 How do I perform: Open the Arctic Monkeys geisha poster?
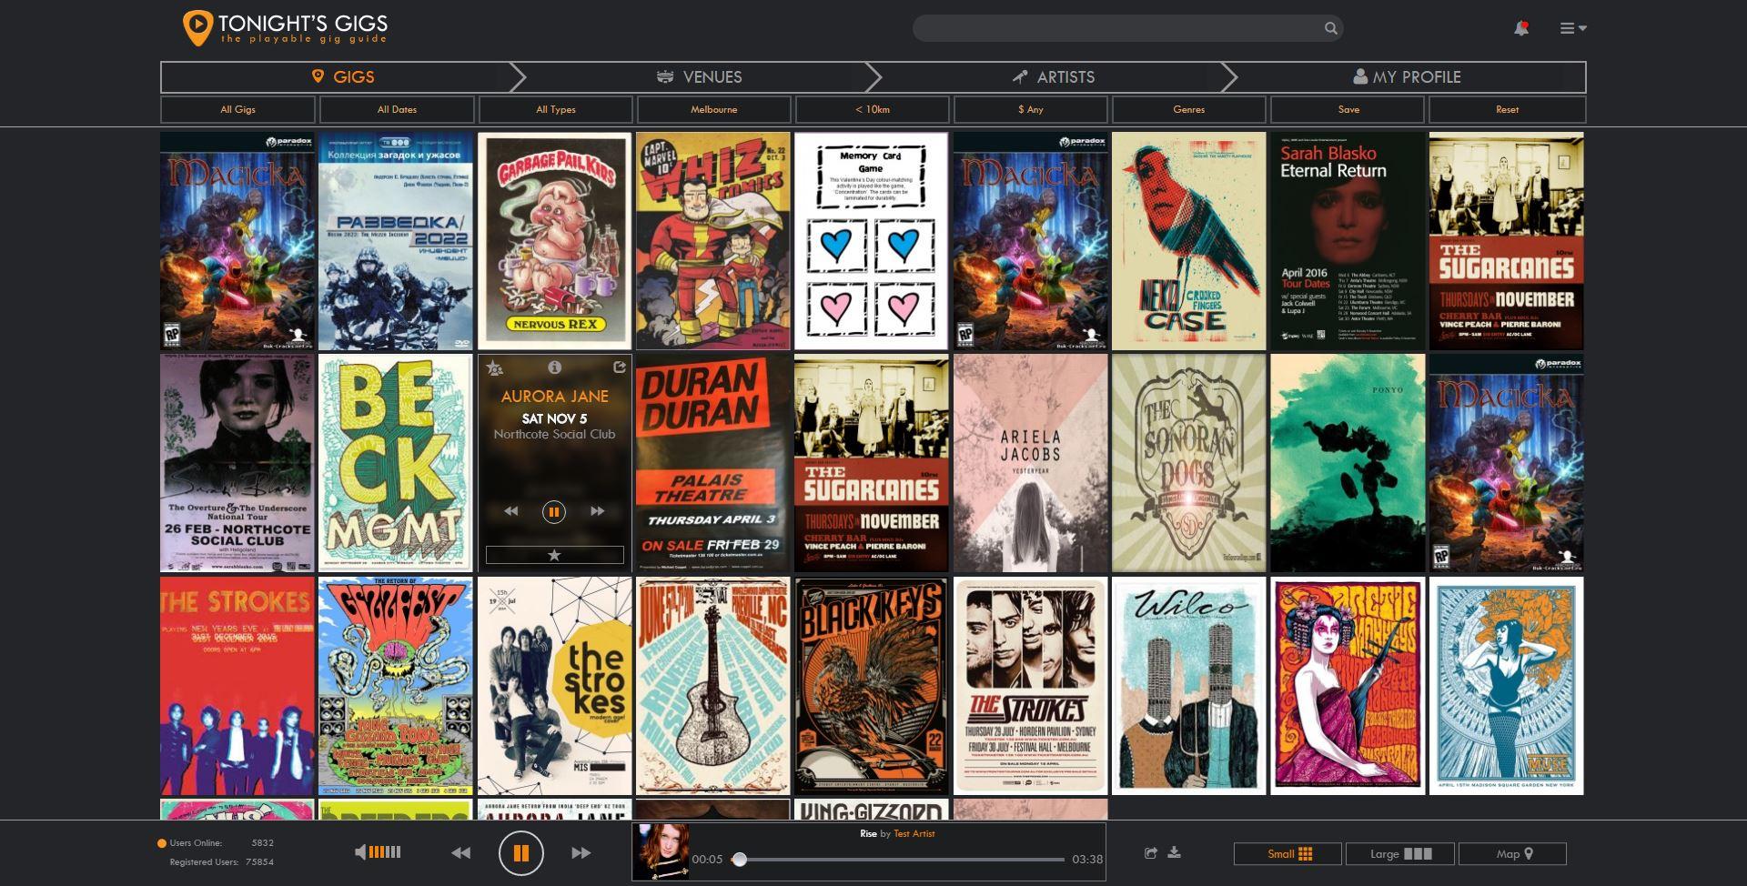click(x=1348, y=686)
